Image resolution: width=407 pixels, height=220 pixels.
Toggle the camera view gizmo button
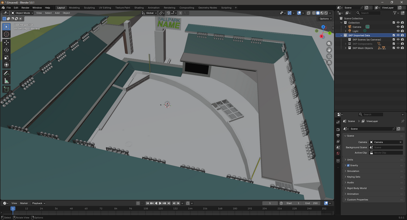[329, 56]
